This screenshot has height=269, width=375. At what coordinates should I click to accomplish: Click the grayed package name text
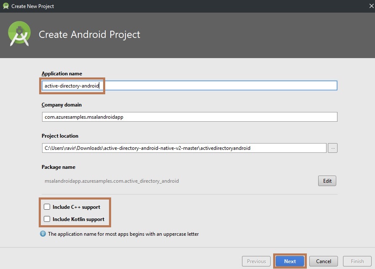(x=112, y=181)
